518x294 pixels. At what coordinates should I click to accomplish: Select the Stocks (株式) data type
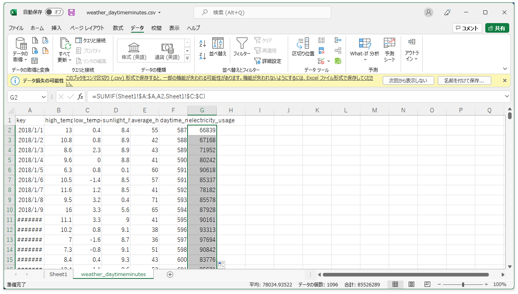click(134, 52)
